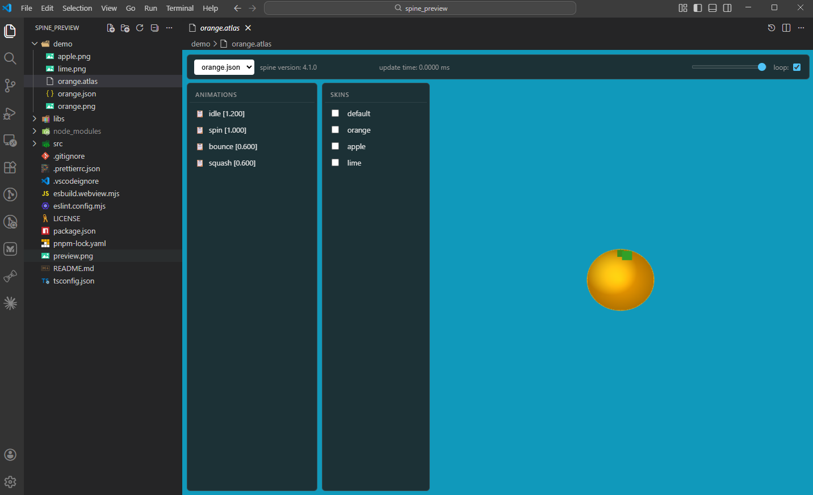Toggle the primary side bar

[x=698, y=8]
